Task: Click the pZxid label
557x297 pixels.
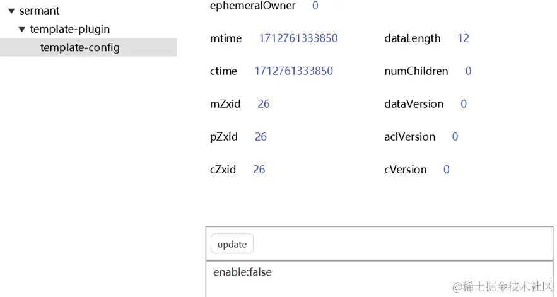Action: [224, 137]
